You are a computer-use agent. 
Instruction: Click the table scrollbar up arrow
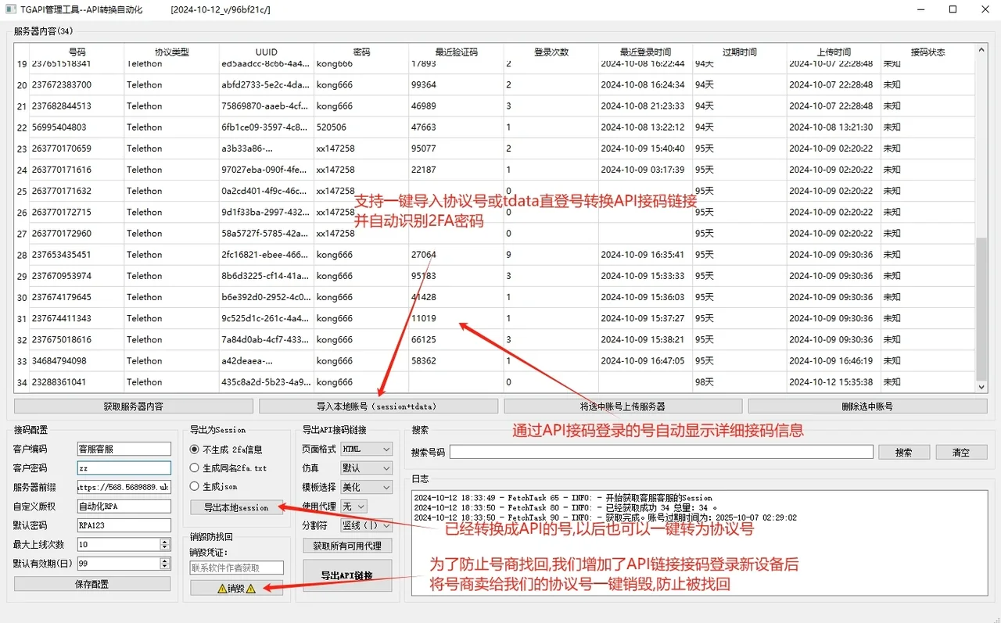(981, 51)
